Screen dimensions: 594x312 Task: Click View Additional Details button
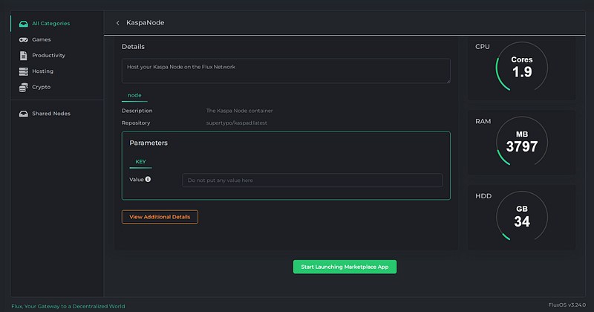(160, 217)
